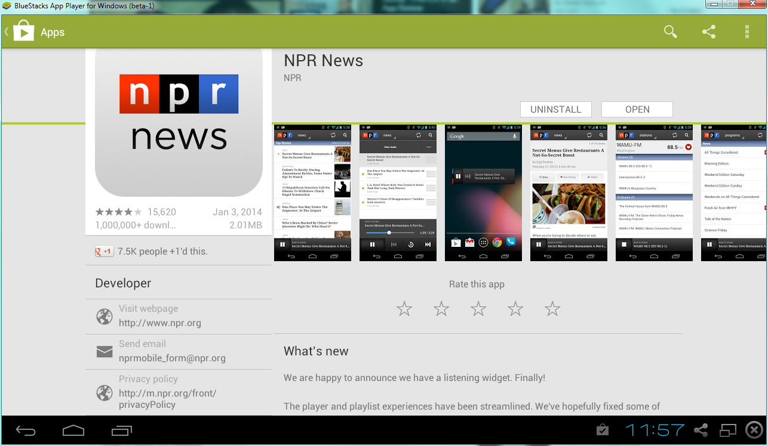768x446 pixels.
Task: Click the clipboard check icon in the bottom bar
Action: point(603,430)
